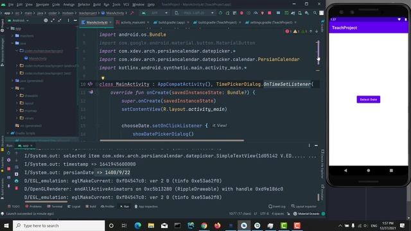Collapse the java folder in project tree

coord(12,43)
